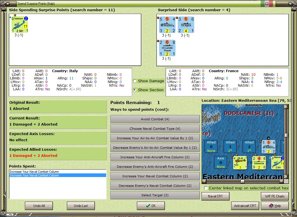Select highlighted Increase Your Naval Combat Column entry

click(x=58, y=175)
